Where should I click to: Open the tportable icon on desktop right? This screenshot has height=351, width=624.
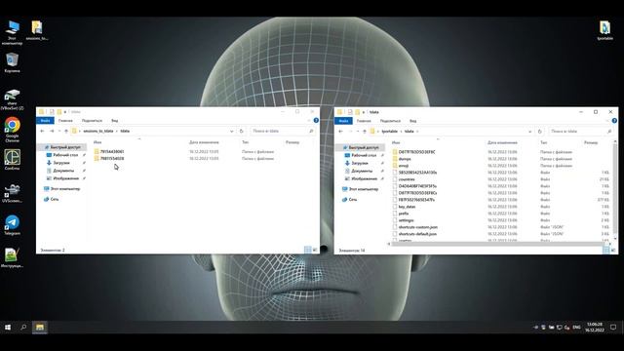point(604,30)
